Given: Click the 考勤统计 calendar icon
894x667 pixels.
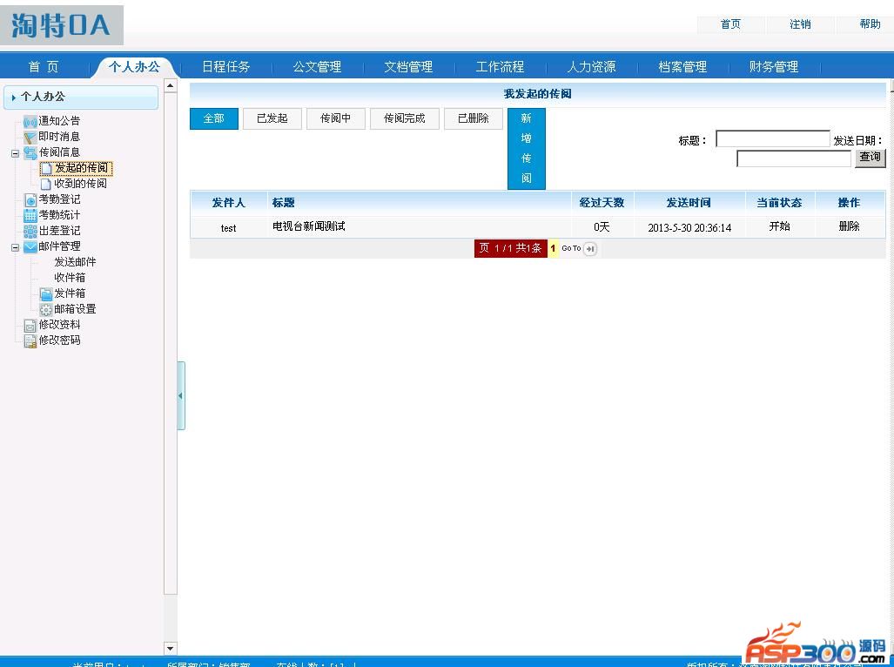Looking at the screenshot, I should pos(30,215).
